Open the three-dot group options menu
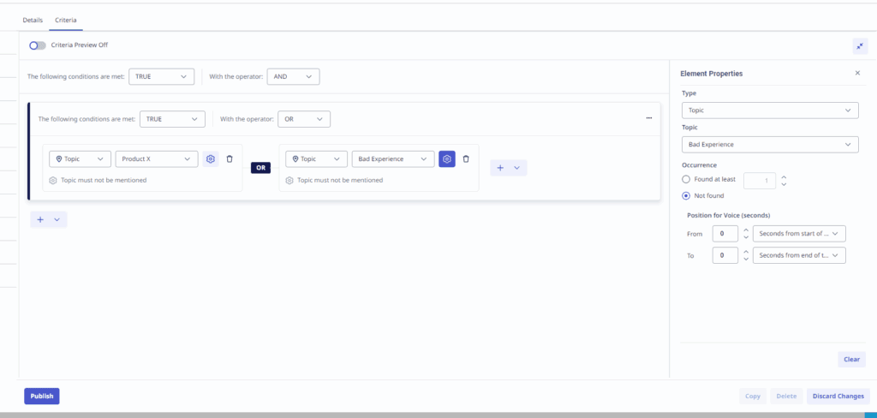Image resolution: width=877 pixels, height=418 pixels. pos(648,118)
